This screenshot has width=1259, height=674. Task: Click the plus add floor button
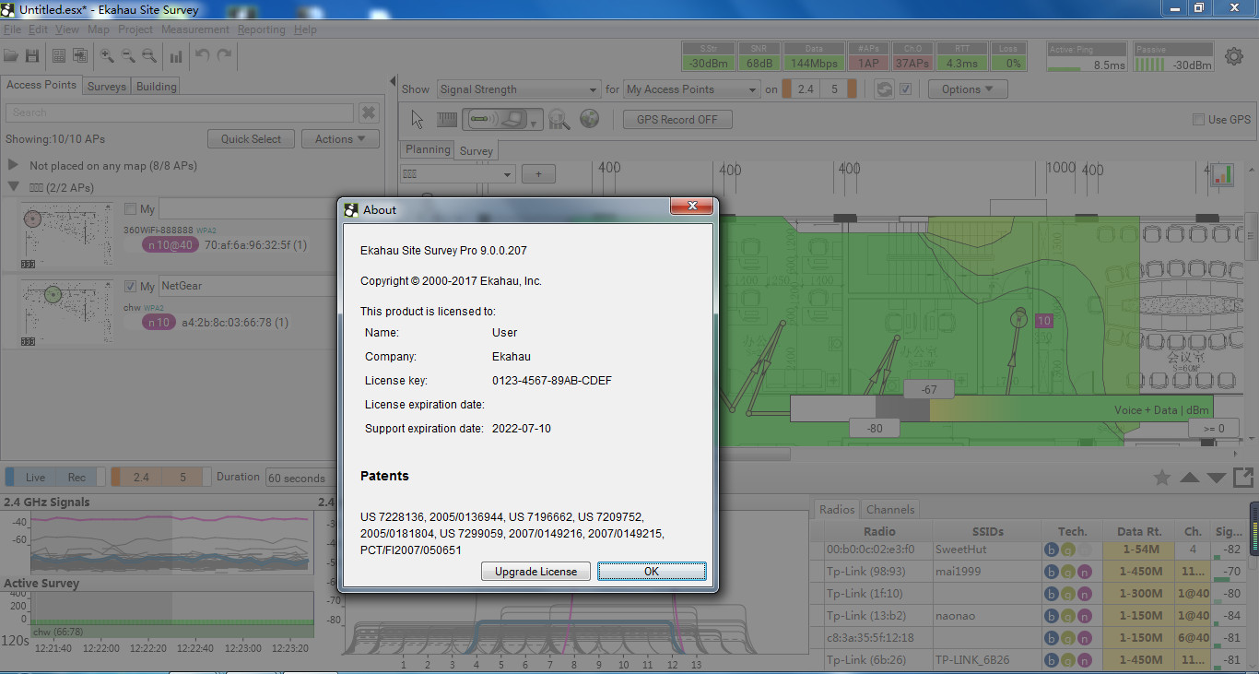tap(538, 173)
